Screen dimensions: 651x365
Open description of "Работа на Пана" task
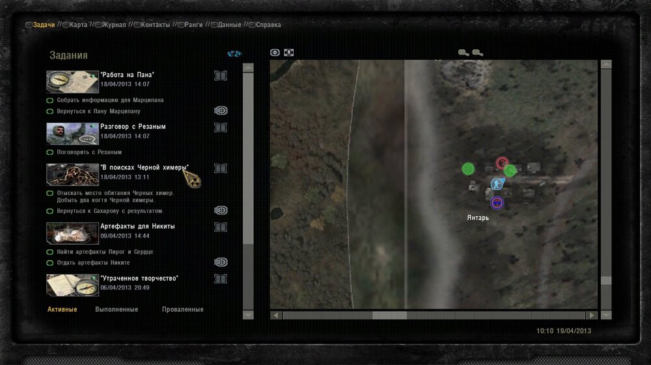coord(221,75)
